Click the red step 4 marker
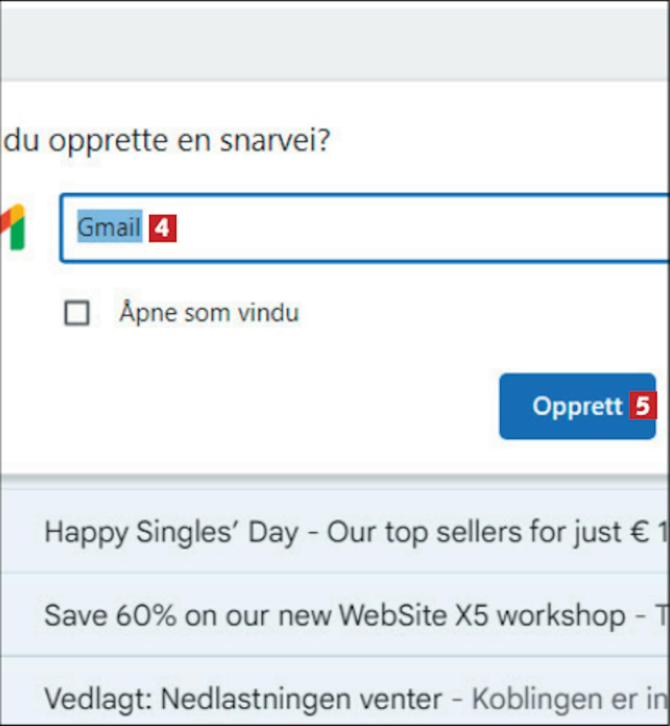670x726 pixels. 163,228
